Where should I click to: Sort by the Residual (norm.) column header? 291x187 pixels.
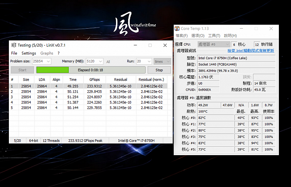[x=152, y=80]
